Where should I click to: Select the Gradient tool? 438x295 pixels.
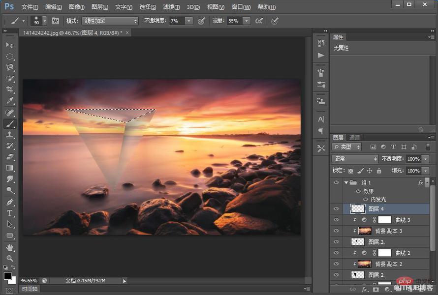[9, 168]
